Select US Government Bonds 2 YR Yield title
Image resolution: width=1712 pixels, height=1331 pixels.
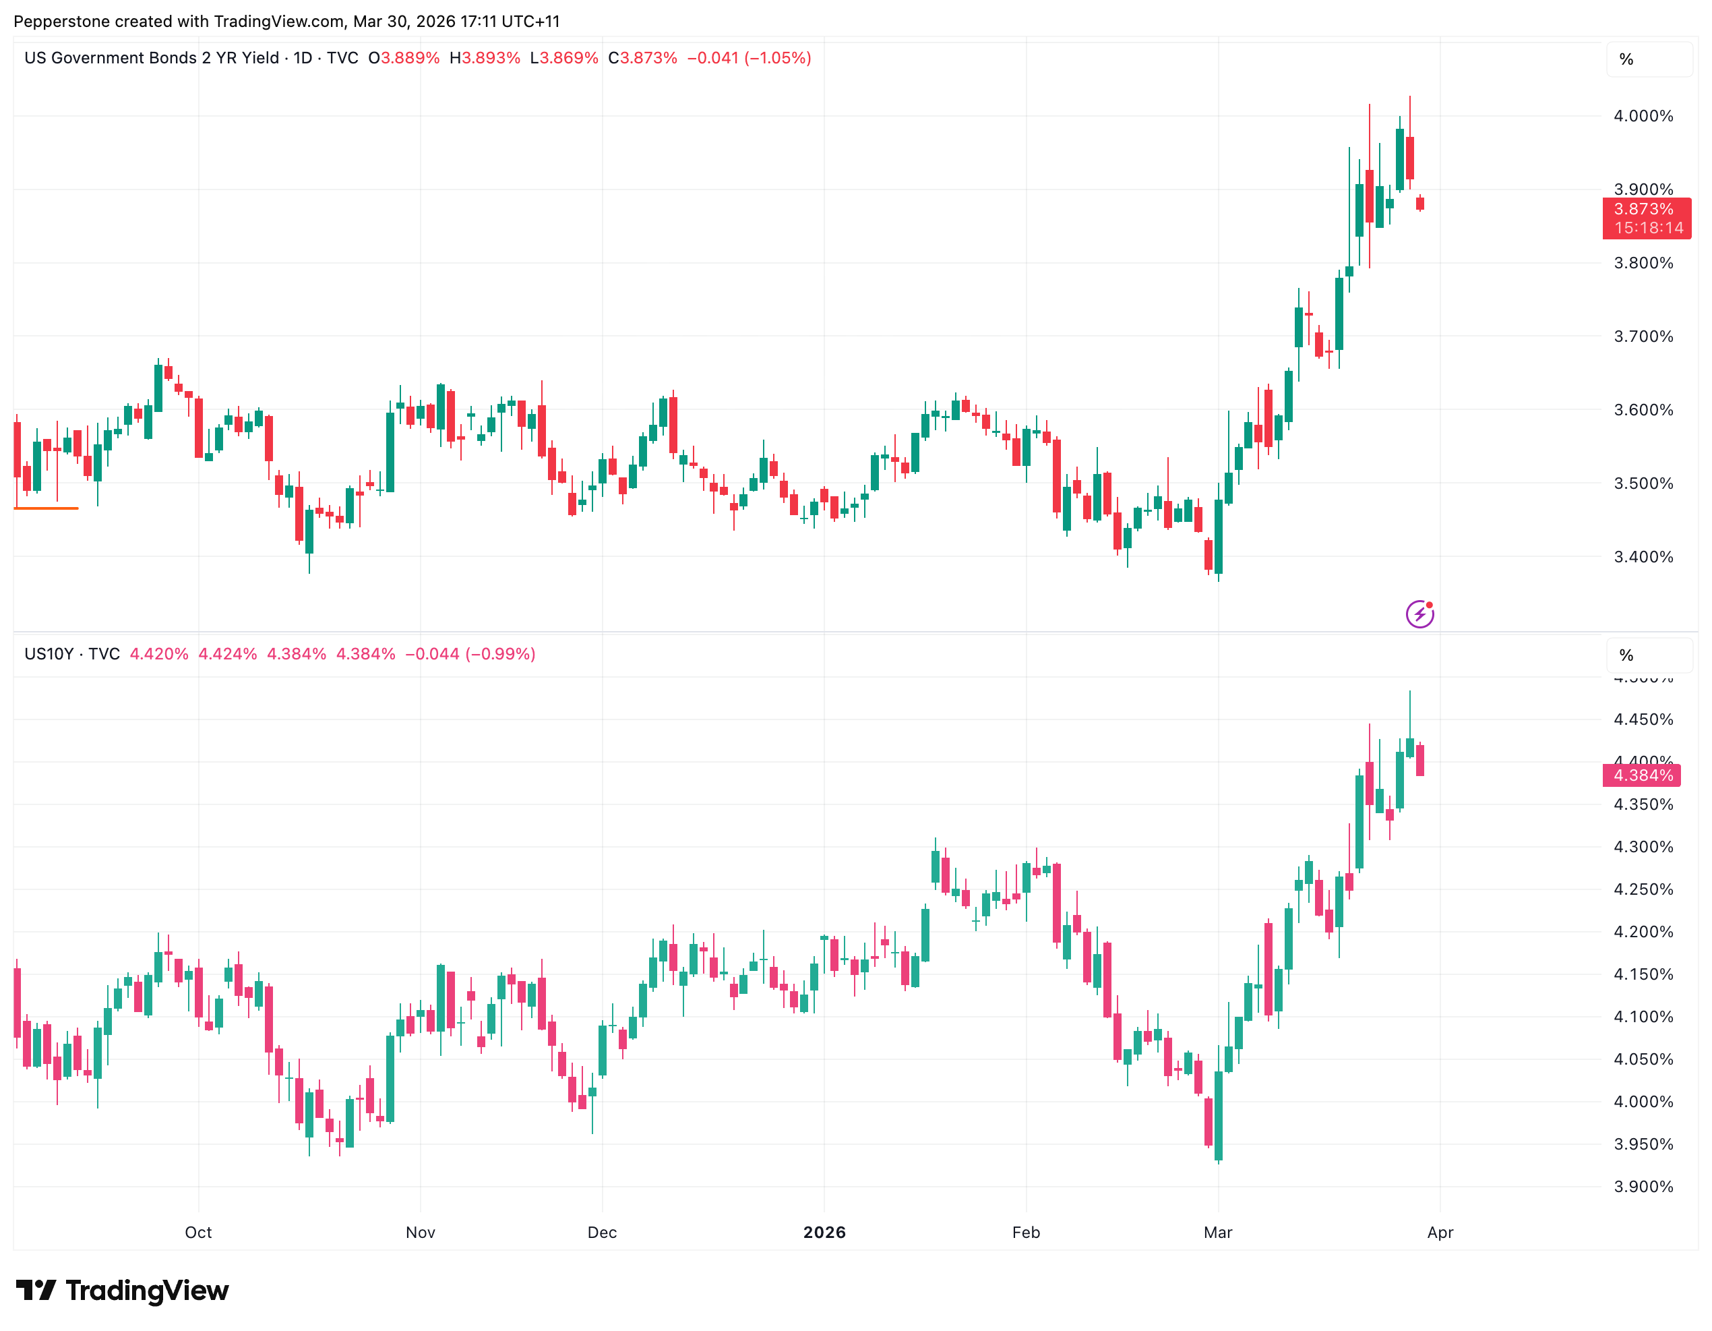[x=151, y=58]
